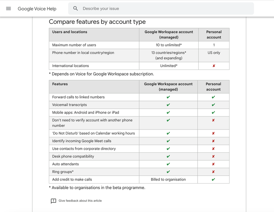Select the 'Unlimited*' cell
The image size is (274, 212).
pyautogui.click(x=169, y=66)
